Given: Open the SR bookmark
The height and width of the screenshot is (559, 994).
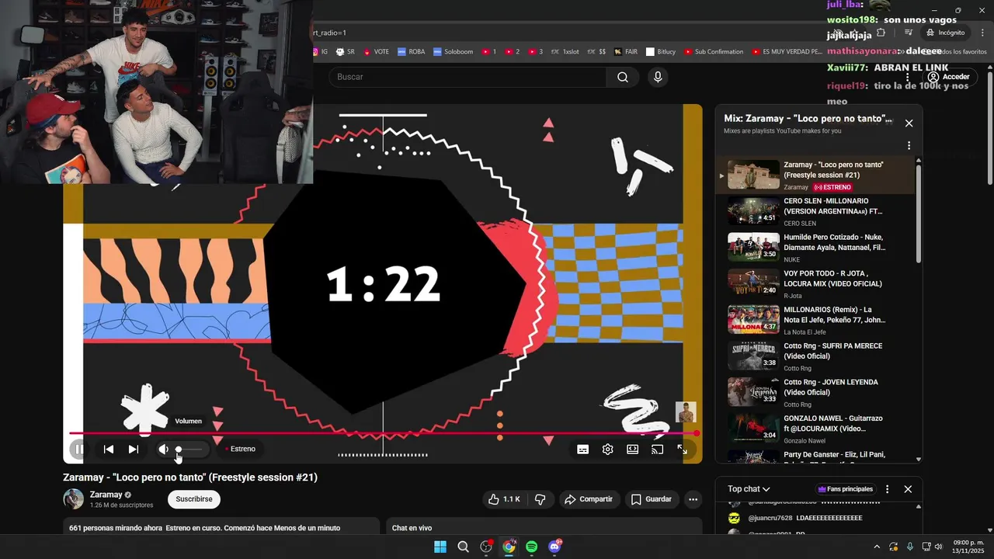Looking at the screenshot, I should [x=346, y=52].
